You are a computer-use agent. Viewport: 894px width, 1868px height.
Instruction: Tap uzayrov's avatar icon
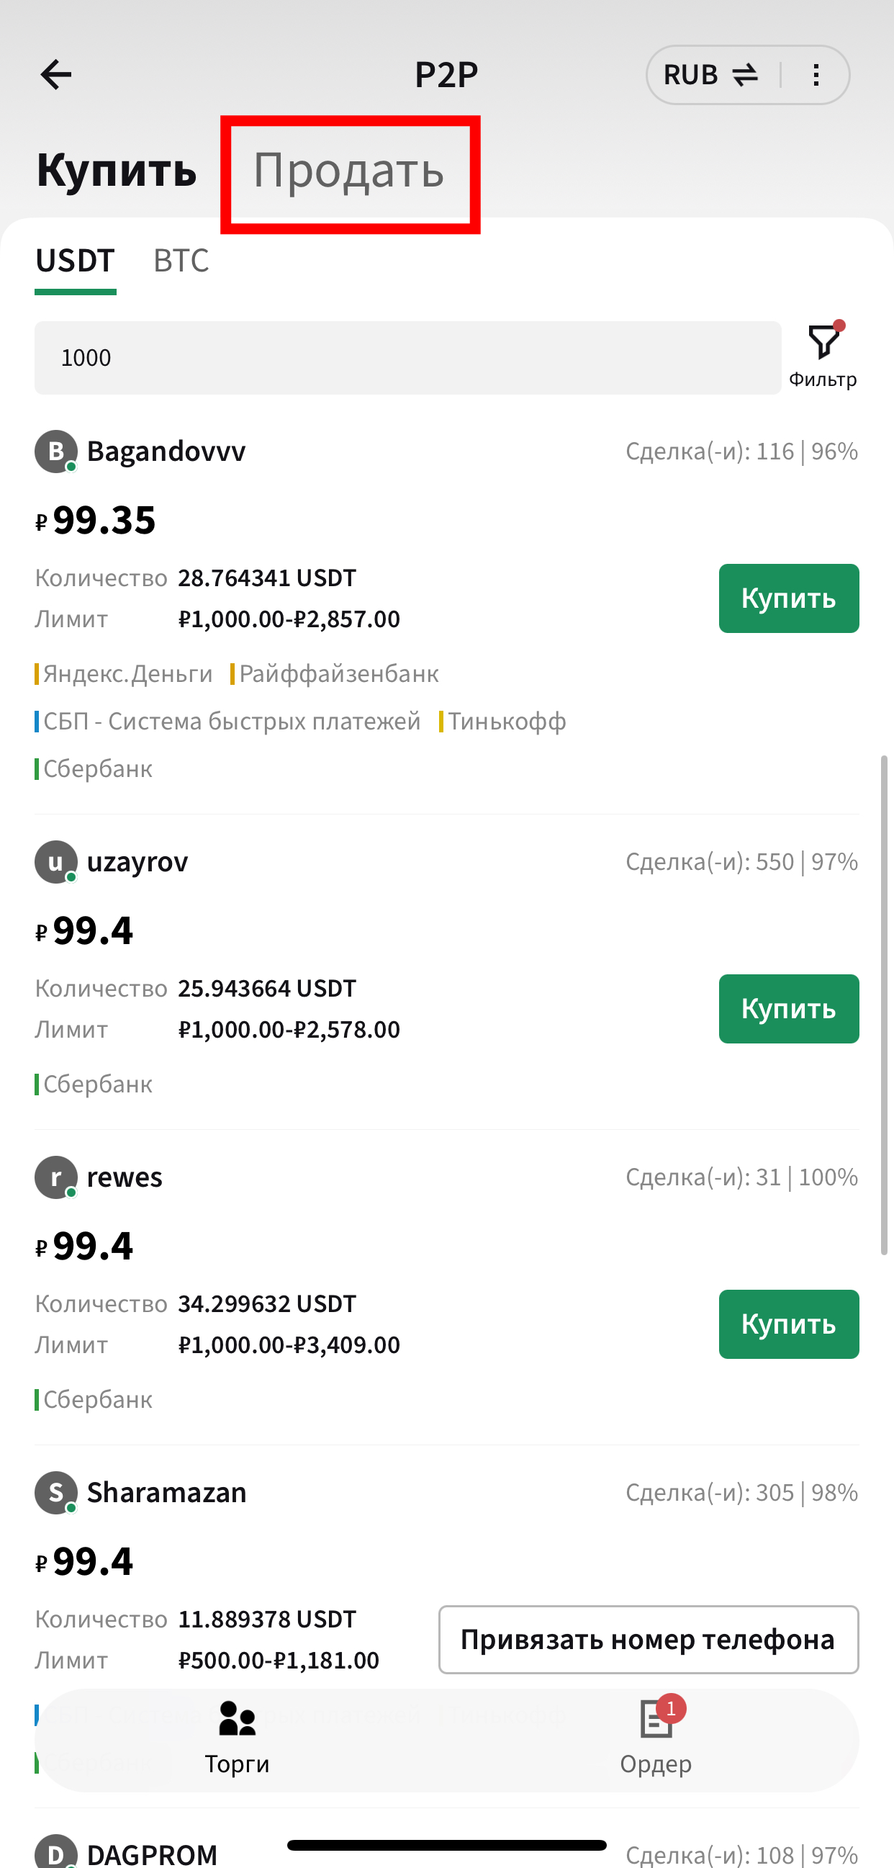(56, 861)
